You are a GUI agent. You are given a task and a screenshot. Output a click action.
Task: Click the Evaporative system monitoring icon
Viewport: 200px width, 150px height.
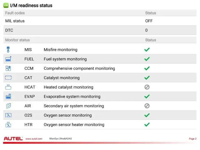point(8,97)
